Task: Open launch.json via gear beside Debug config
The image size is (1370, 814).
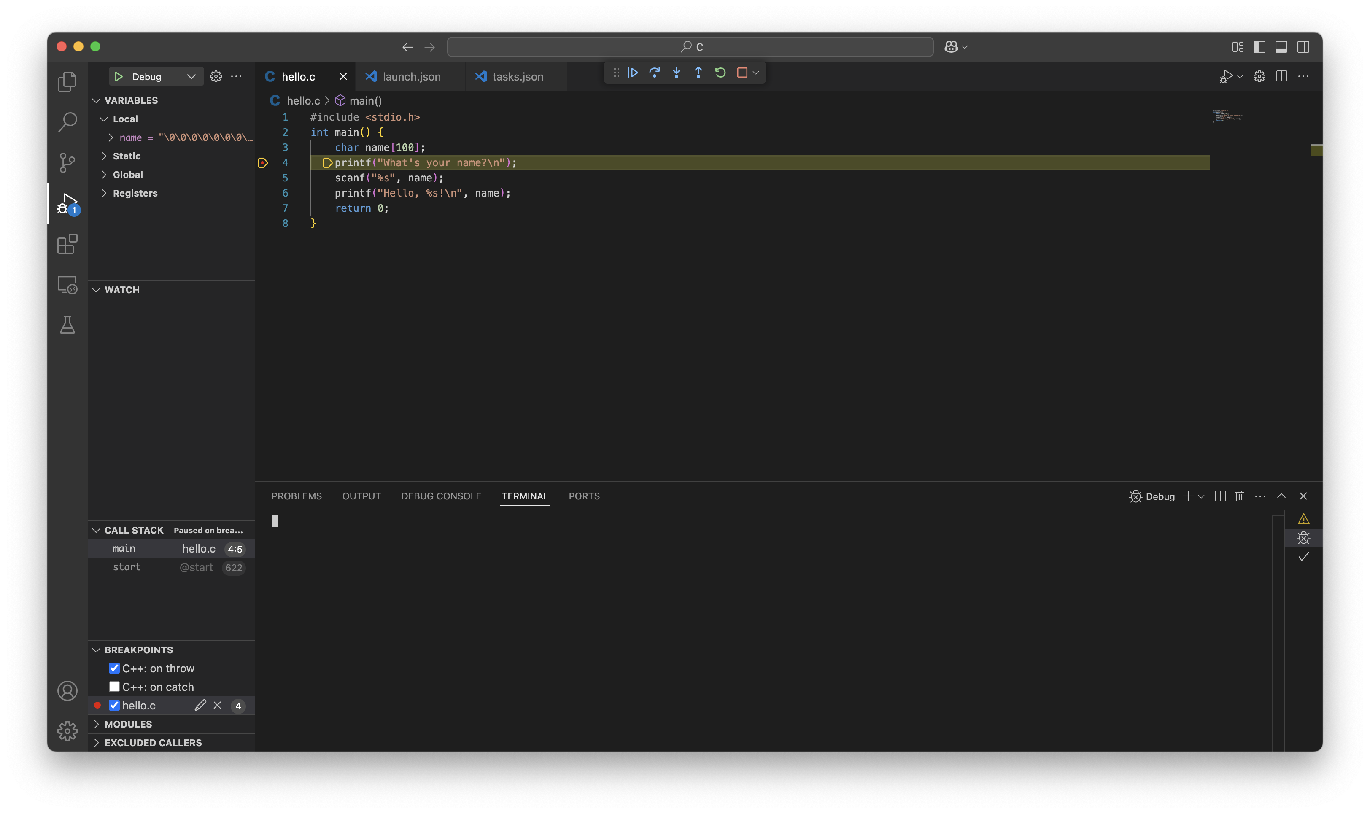Action: click(216, 76)
